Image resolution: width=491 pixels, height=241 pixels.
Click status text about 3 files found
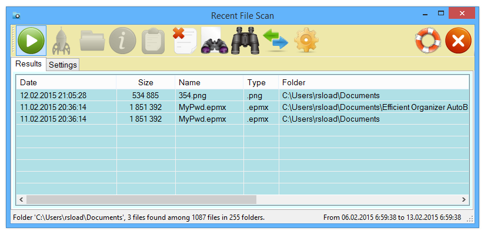pos(139,217)
